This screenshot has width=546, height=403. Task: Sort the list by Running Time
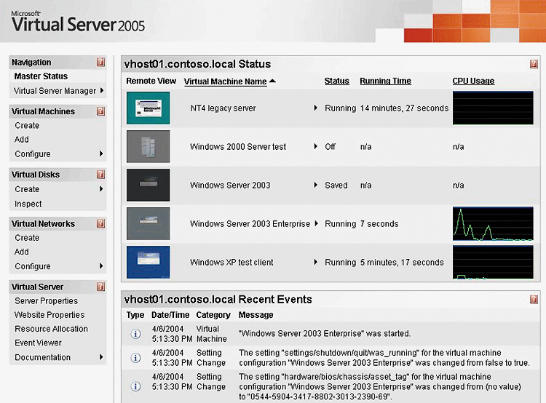(385, 81)
